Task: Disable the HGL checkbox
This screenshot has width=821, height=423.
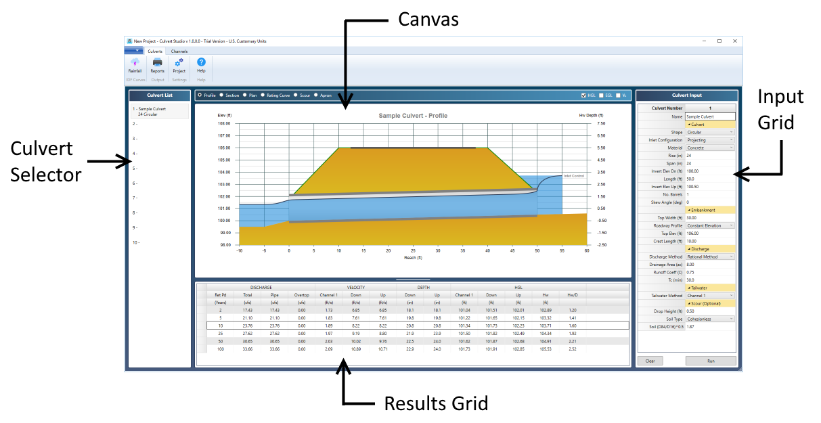Action: pos(585,95)
